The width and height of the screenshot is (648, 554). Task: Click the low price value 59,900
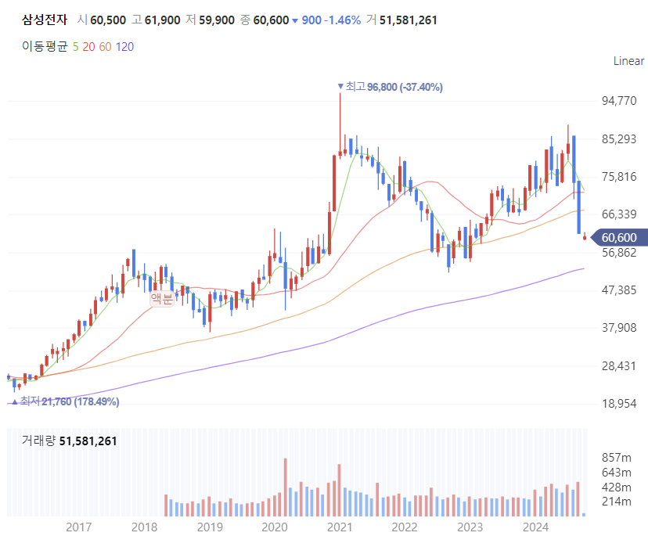click(217, 20)
